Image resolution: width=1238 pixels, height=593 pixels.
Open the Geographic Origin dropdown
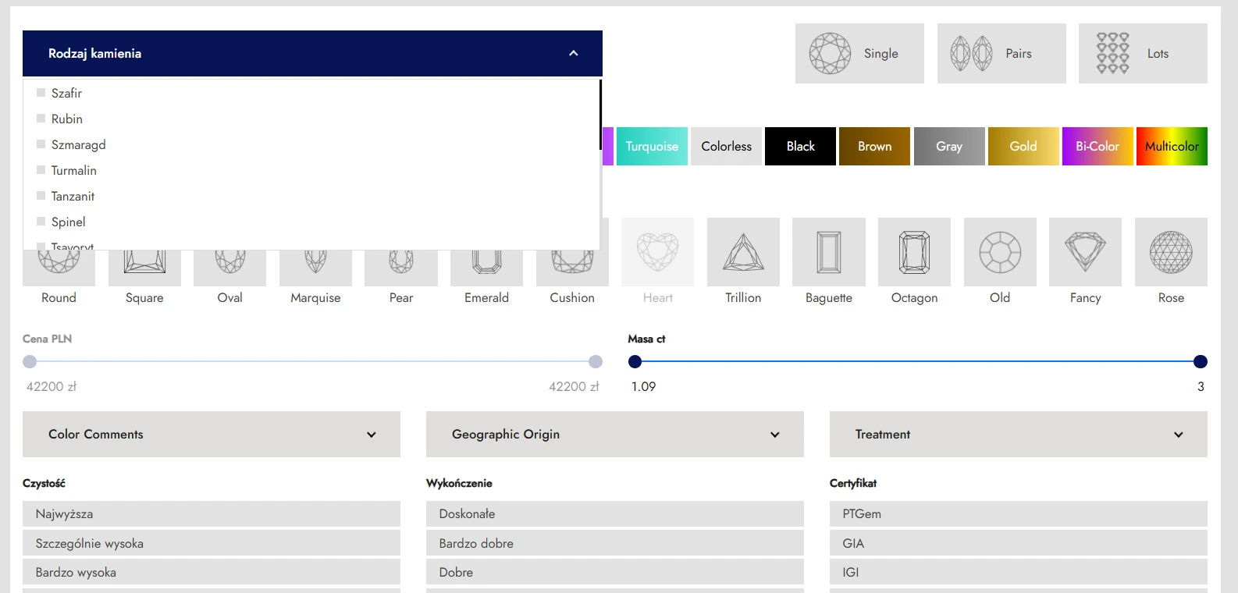coord(615,434)
